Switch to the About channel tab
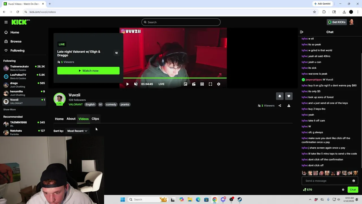This screenshot has width=362, height=204. [71, 119]
